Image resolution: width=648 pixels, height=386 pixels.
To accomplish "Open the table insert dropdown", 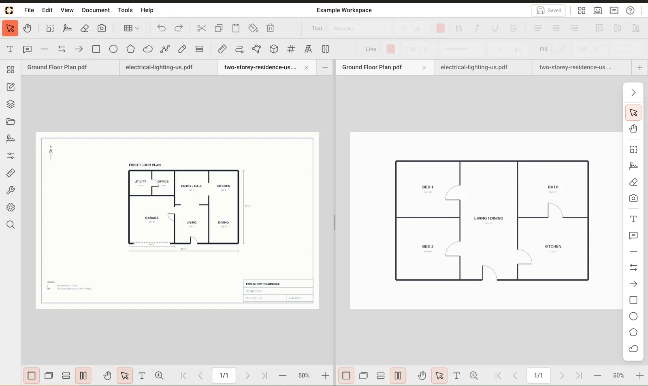I will tap(132, 28).
